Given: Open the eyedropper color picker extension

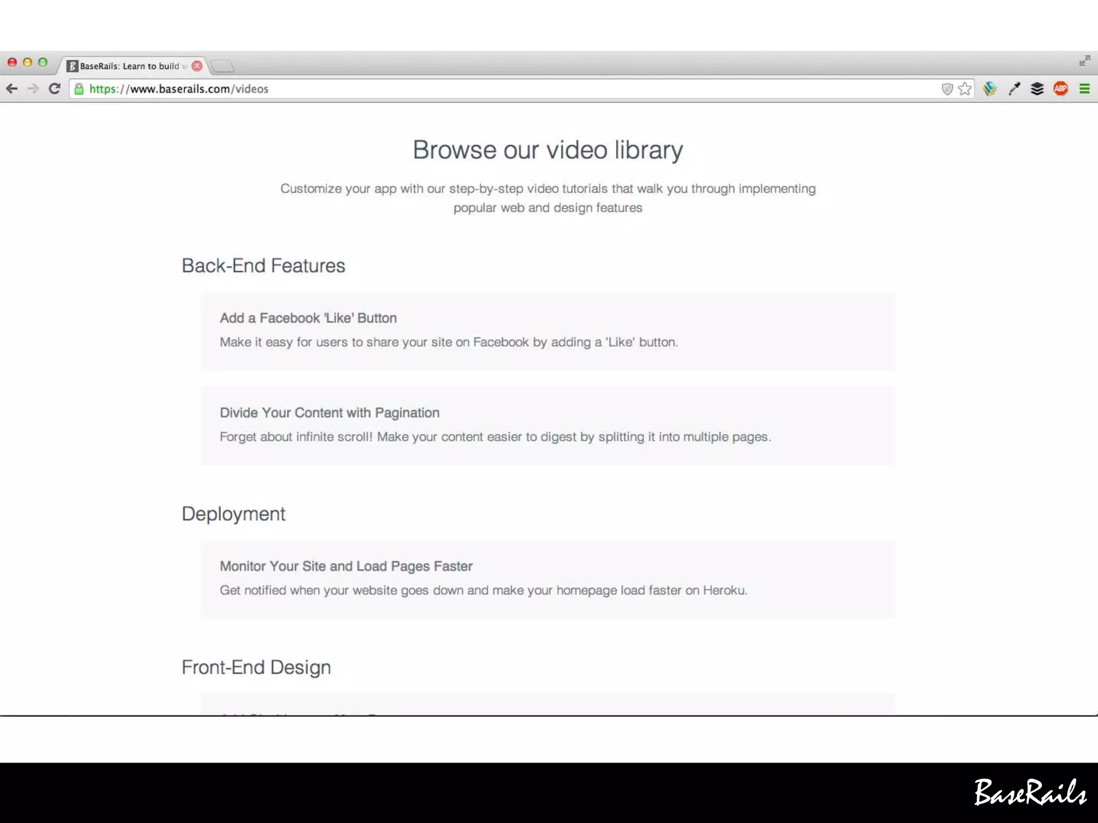Looking at the screenshot, I should (1014, 89).
